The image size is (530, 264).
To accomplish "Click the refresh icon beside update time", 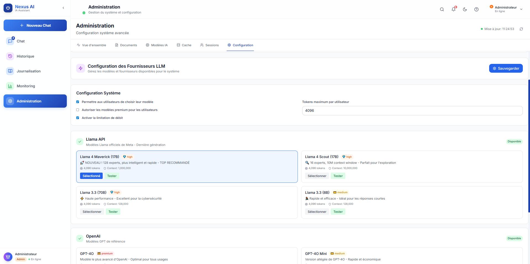I will [521, 29].
